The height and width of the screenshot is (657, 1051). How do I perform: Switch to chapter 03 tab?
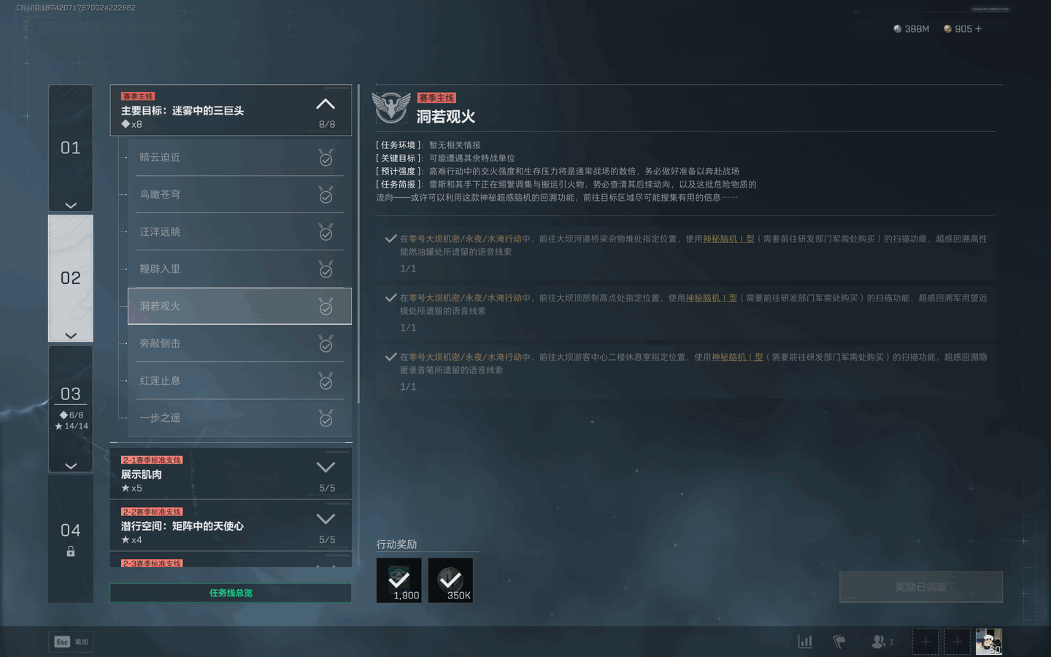[71, 395]
